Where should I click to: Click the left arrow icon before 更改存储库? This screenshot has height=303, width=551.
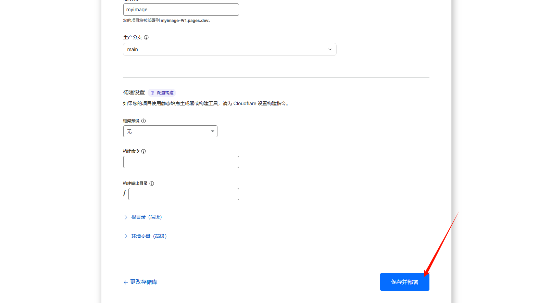click(x=126, y=282)
